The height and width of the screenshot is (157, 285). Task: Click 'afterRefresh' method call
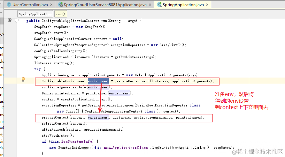point(53,129)
